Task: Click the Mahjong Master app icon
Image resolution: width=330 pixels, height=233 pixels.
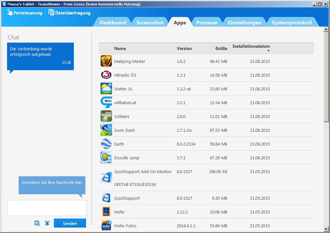Action: [x=106, y=61]
